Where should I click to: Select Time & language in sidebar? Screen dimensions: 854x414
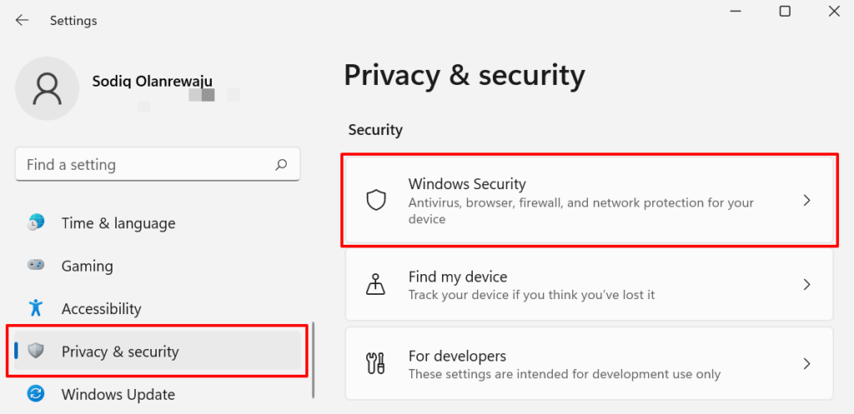pyautogui.click(x=118, y=223)
